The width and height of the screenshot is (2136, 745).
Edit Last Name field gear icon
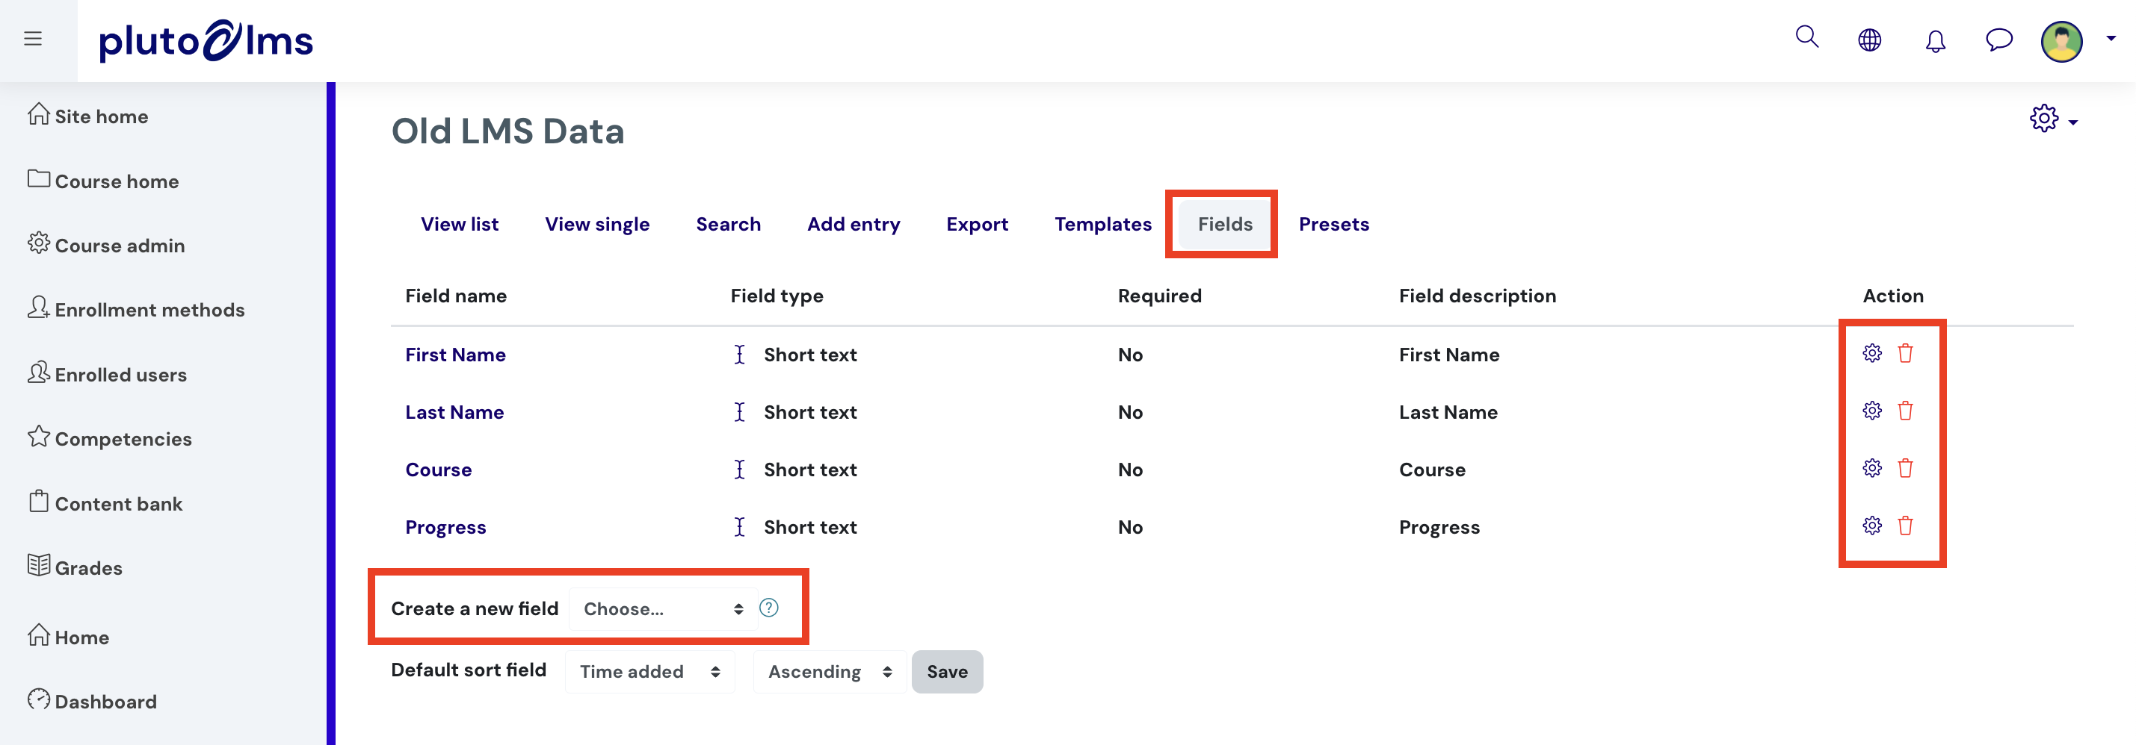[x=1871, y=411]
